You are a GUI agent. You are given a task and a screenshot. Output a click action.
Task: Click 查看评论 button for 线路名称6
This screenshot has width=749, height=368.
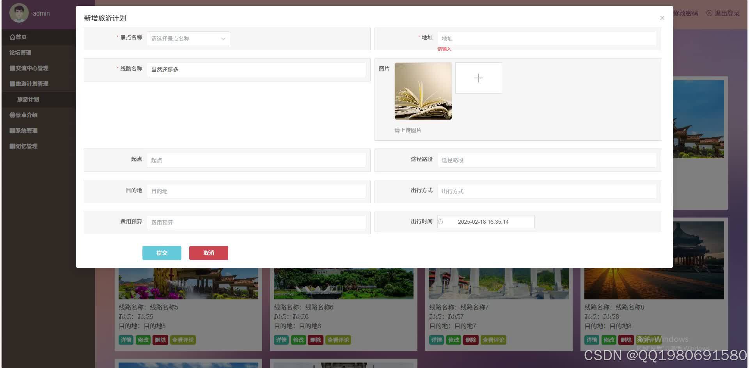(x=338, y=340)
